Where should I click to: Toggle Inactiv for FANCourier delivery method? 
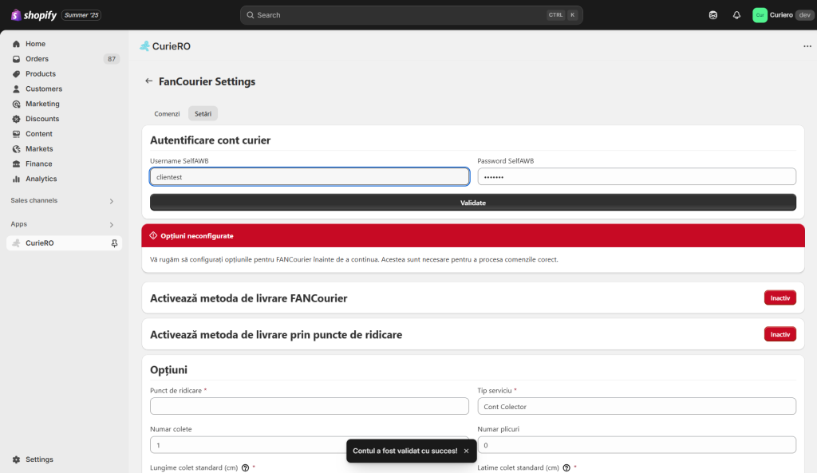pos(780,298)
